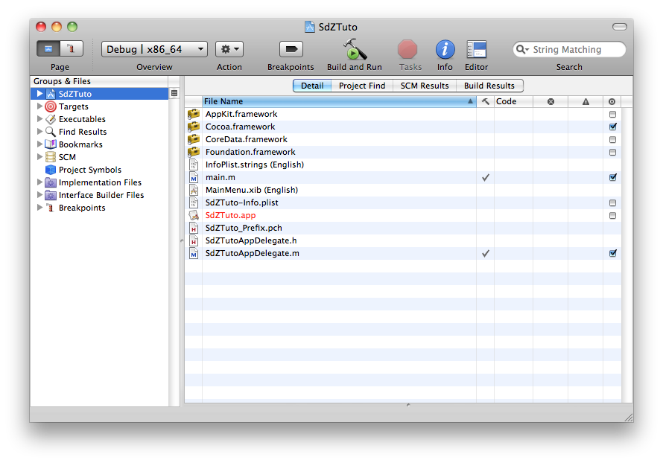Uncheck the Cocoa.framework target checkbox
This screenshot has height=463, width=663.
(612, 127)
